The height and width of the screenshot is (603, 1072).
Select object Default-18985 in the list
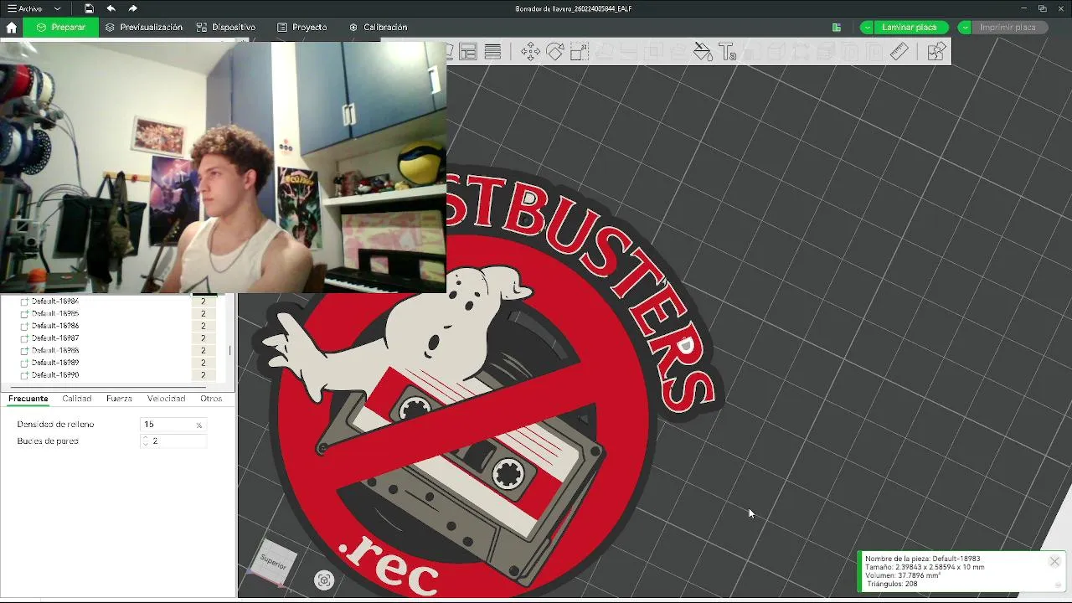click(x=55, y=313)
